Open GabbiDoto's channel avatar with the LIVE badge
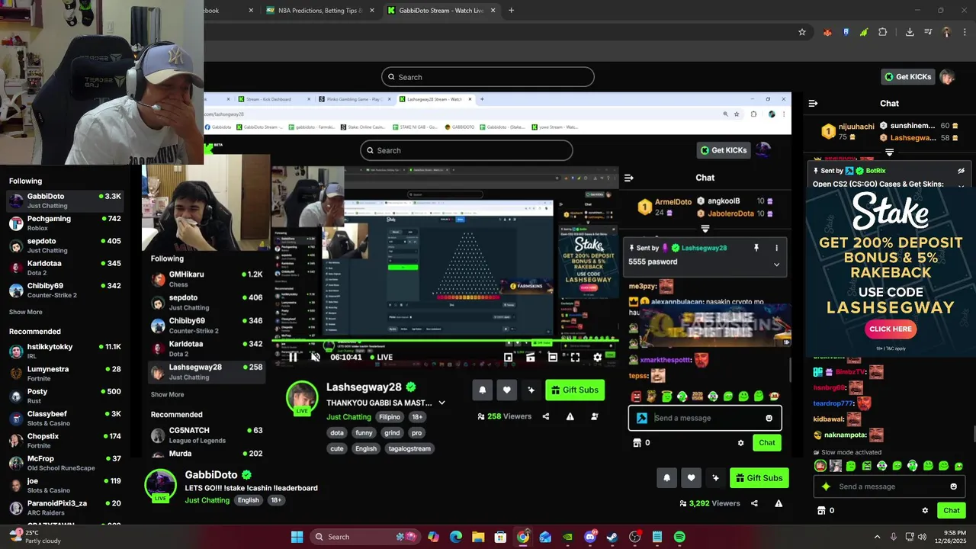The width and height of the screenshot is (976, 549). click(161, 486)
